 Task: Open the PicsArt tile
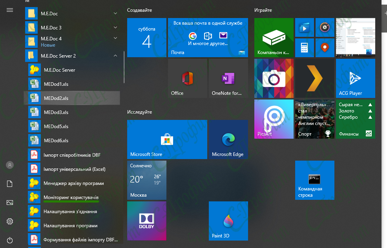coord(274,119)
